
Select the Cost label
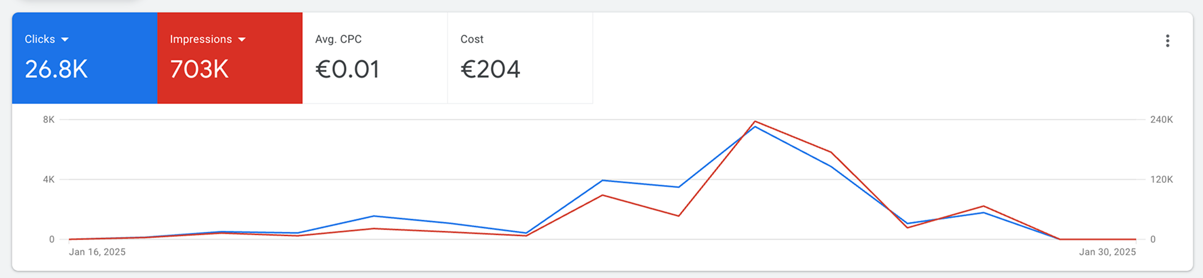[472, 39]
